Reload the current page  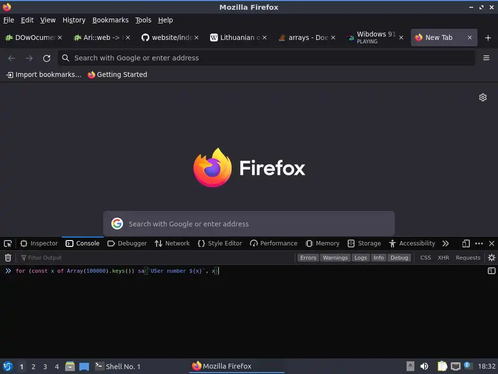click(x=47, y=58)
